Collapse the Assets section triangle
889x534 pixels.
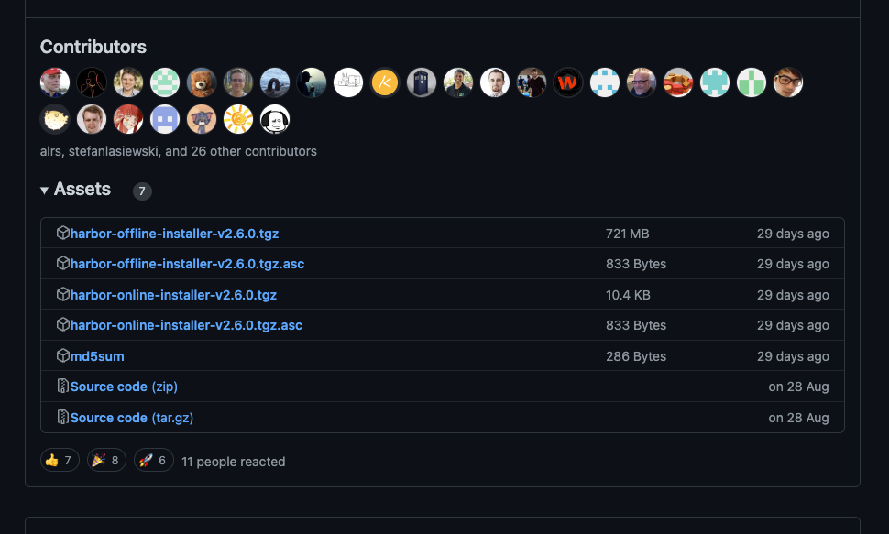pos(44,191)
